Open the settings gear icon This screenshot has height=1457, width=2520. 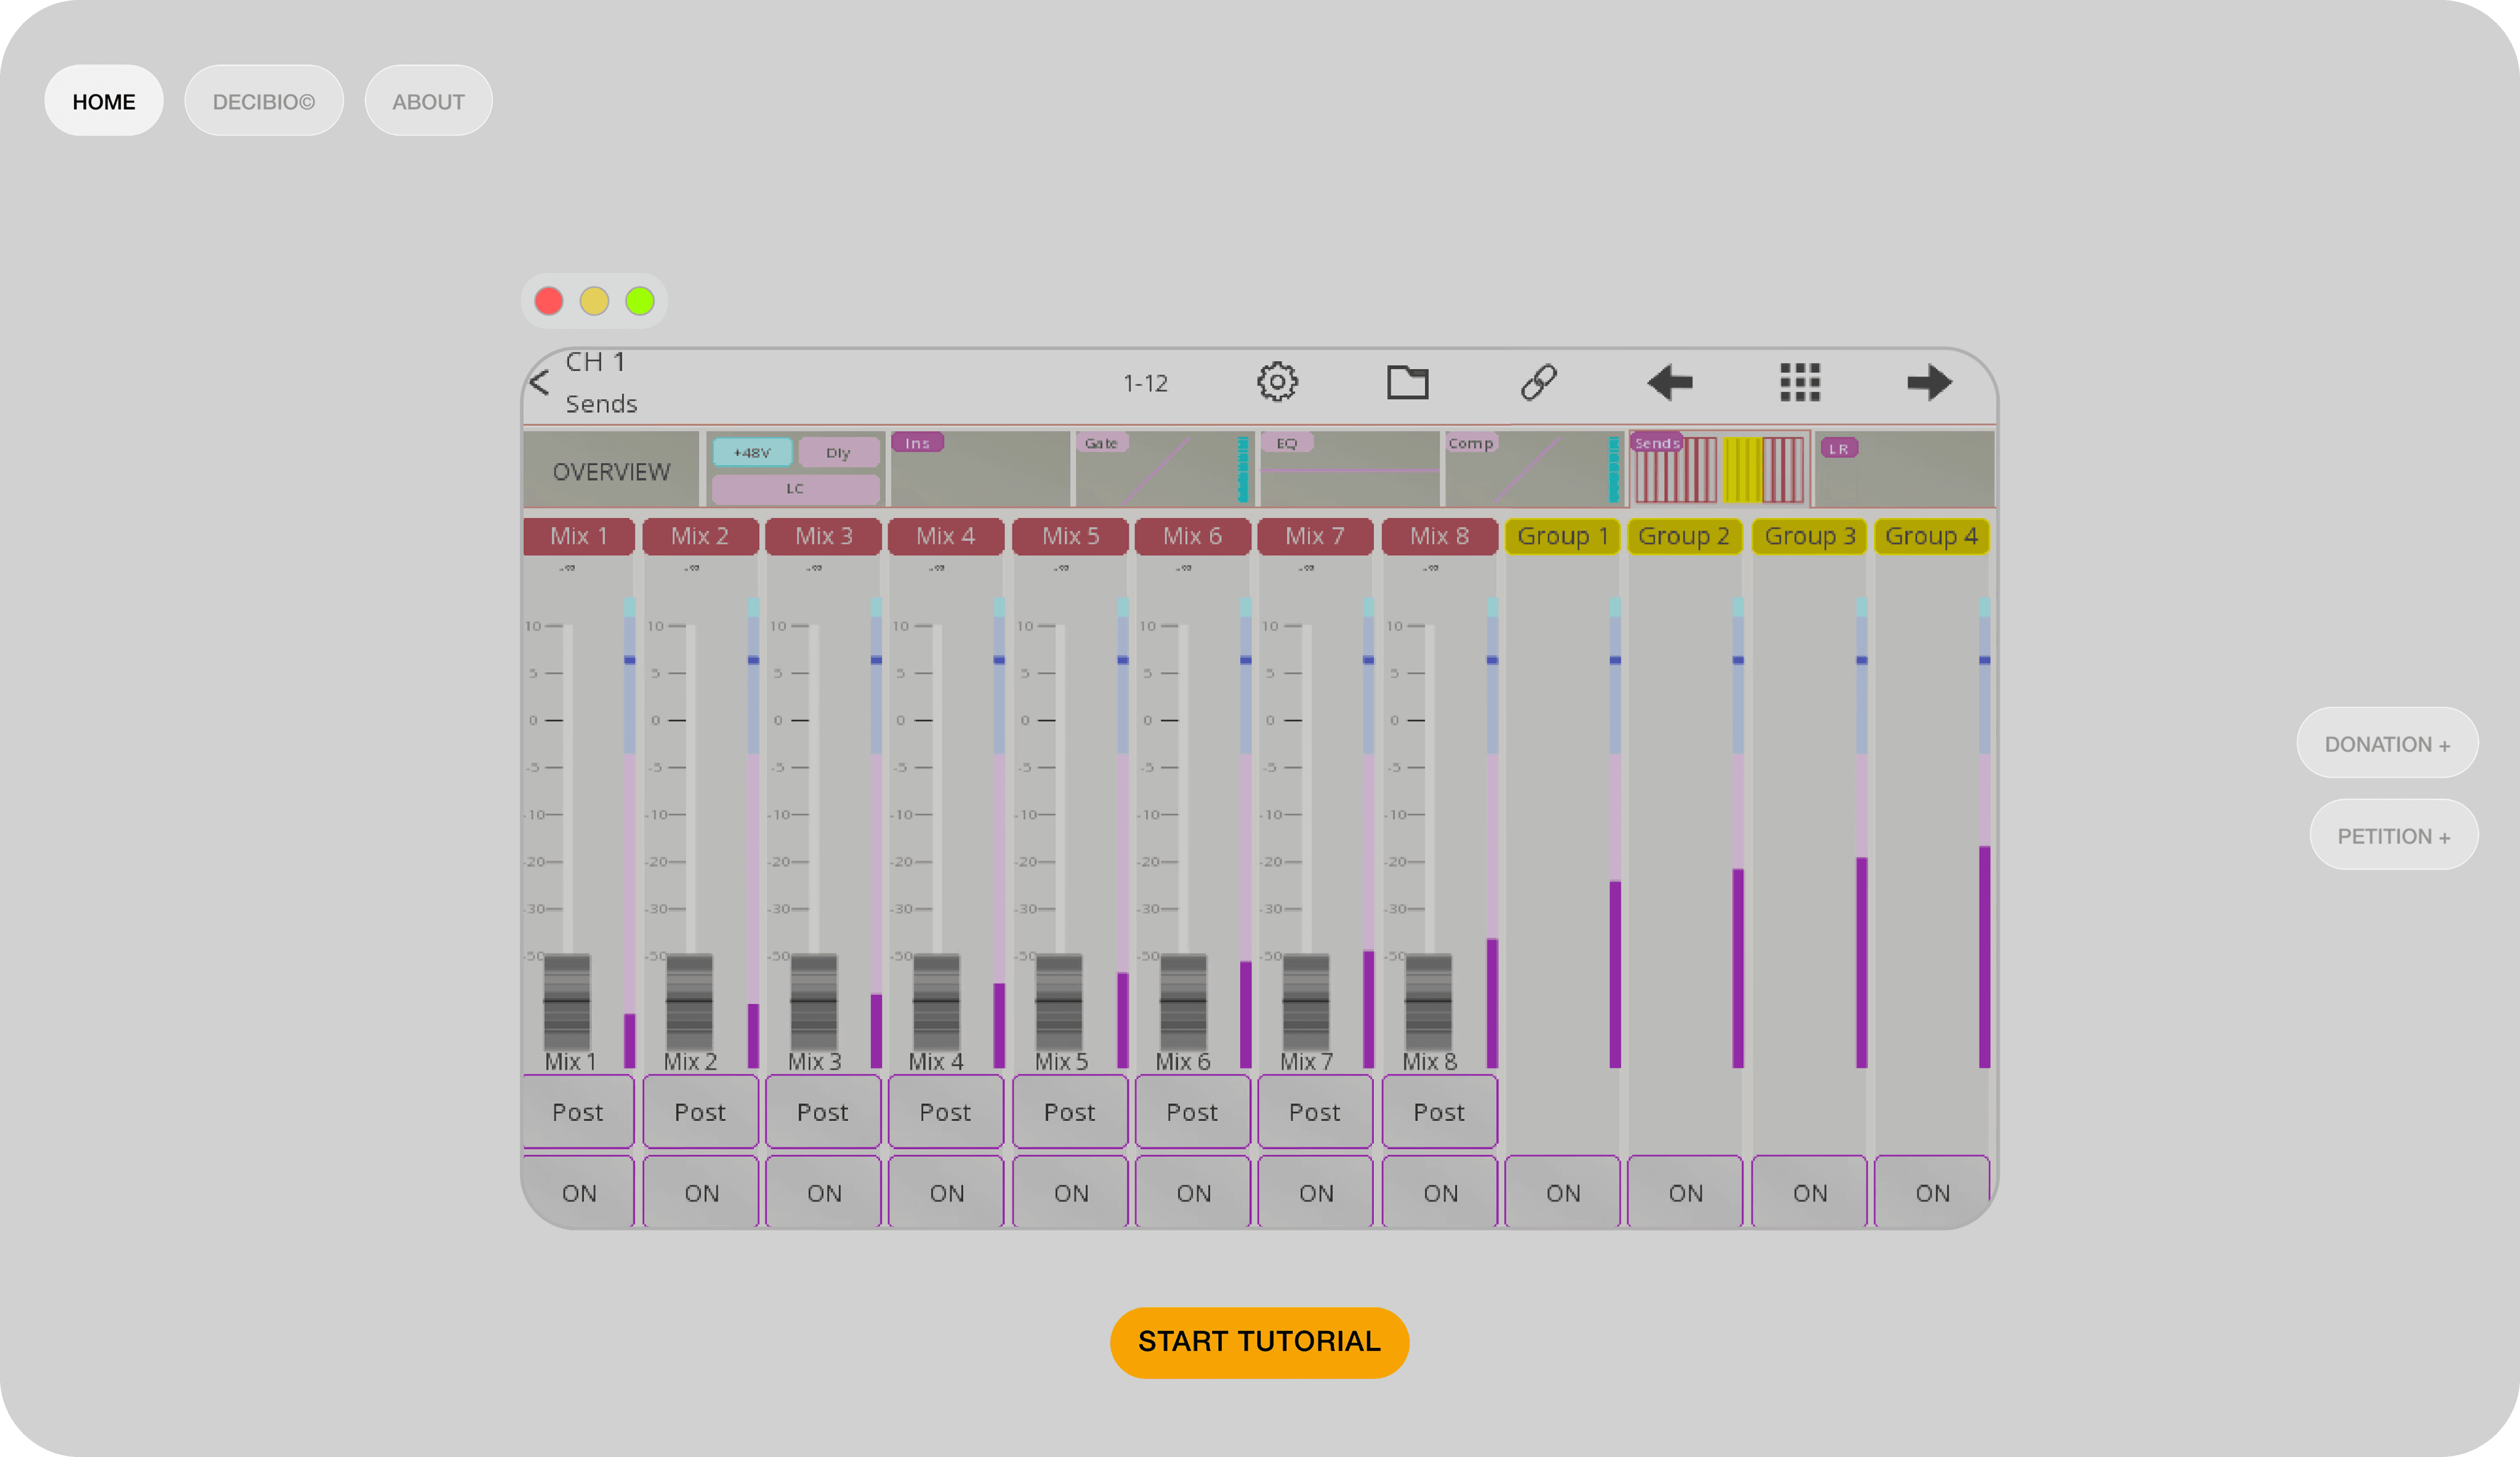1277,382
